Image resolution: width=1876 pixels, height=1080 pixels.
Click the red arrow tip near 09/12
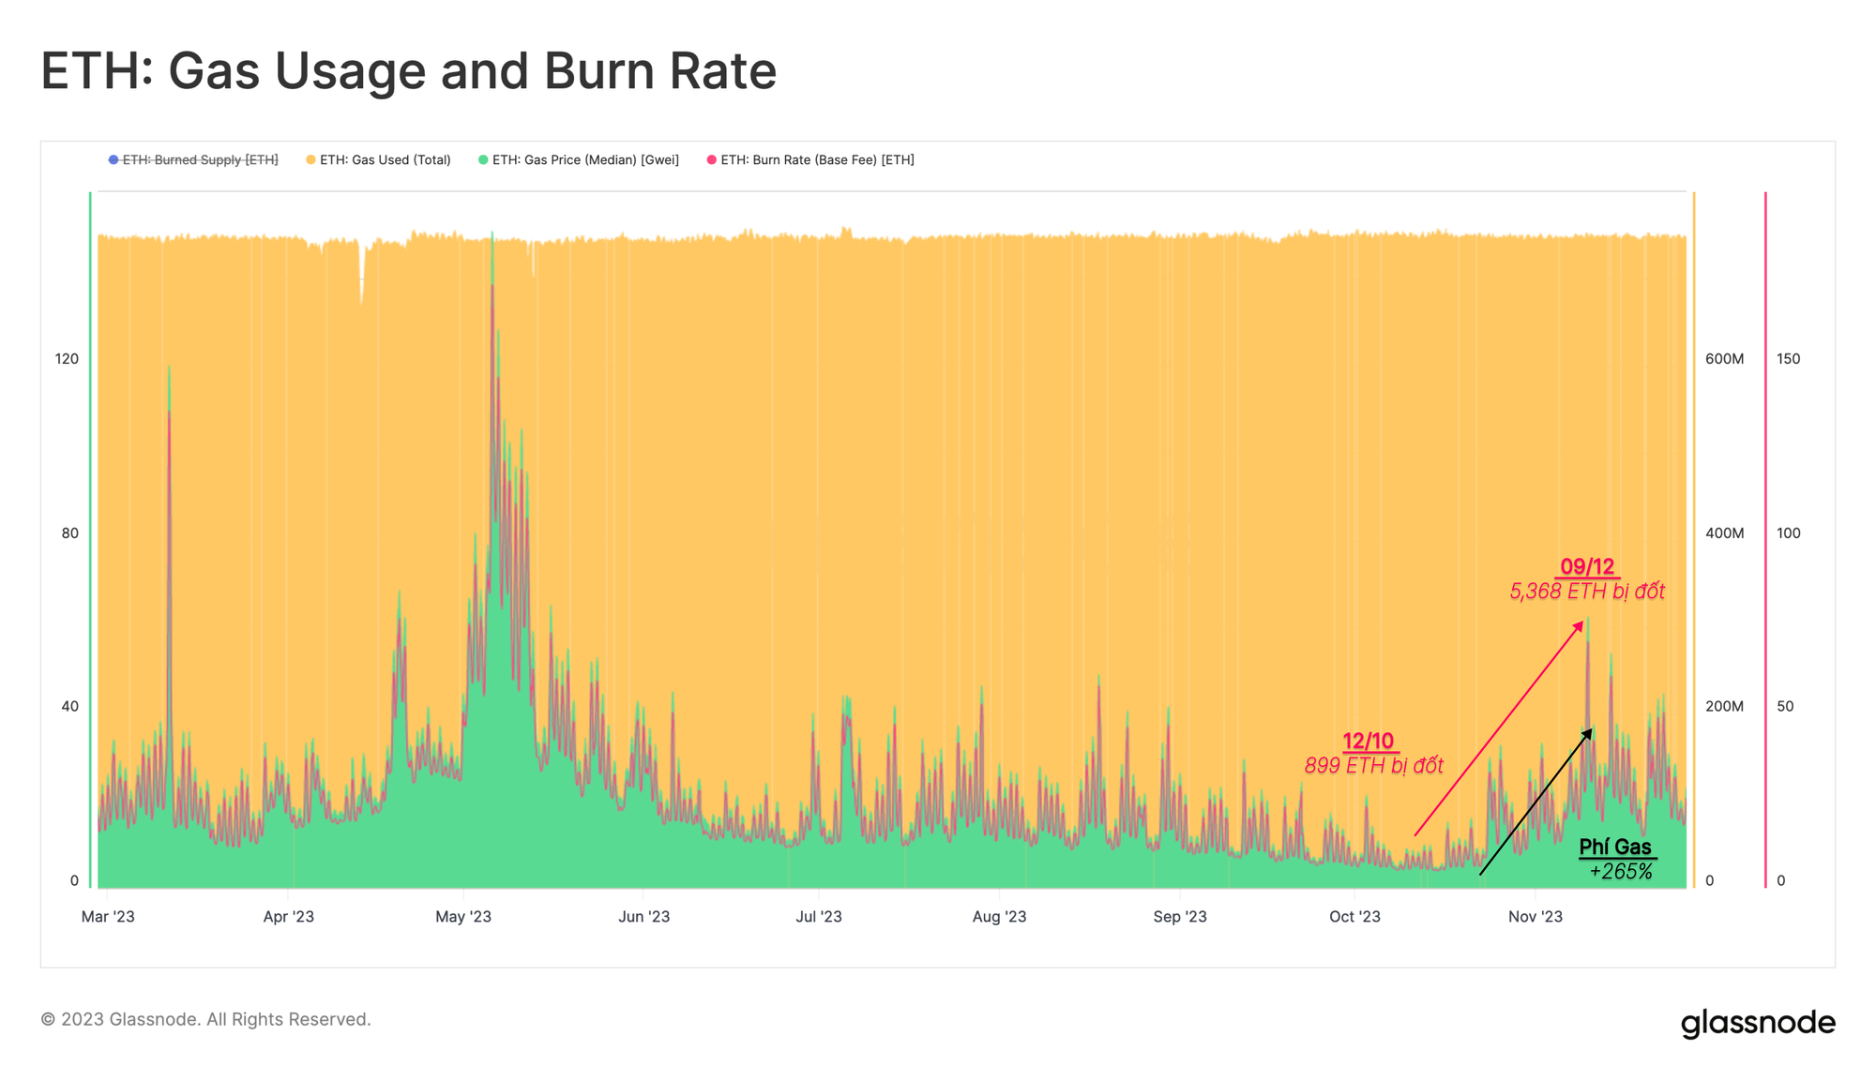coord(1581,622)
